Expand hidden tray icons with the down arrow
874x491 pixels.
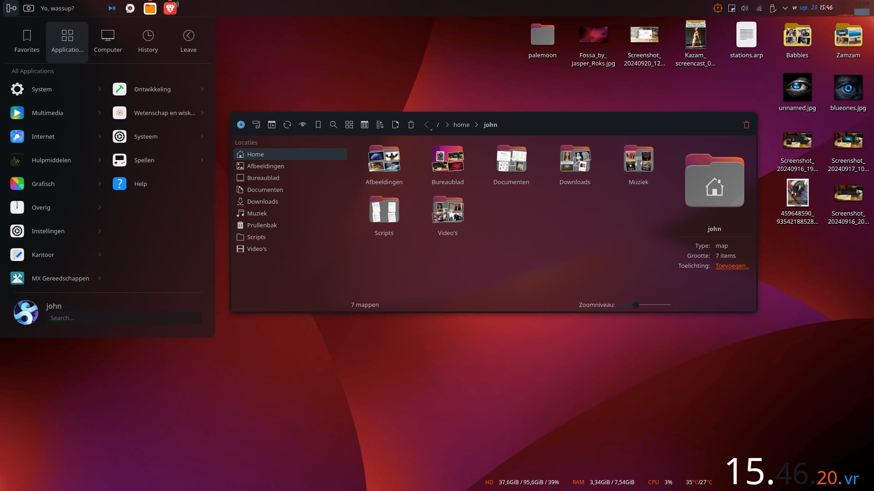(785, 8)
